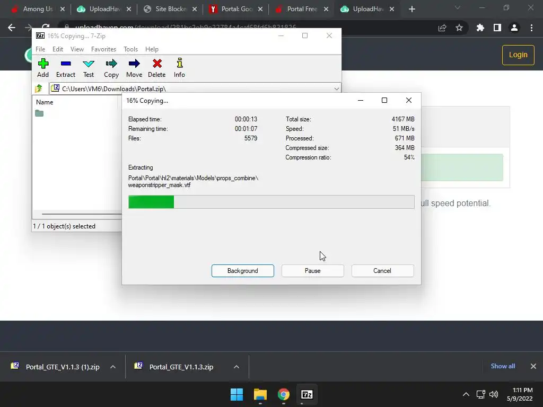Go up one folder level in 7-Zip
The height and width of the screenshot is (407, 543).
39,89
